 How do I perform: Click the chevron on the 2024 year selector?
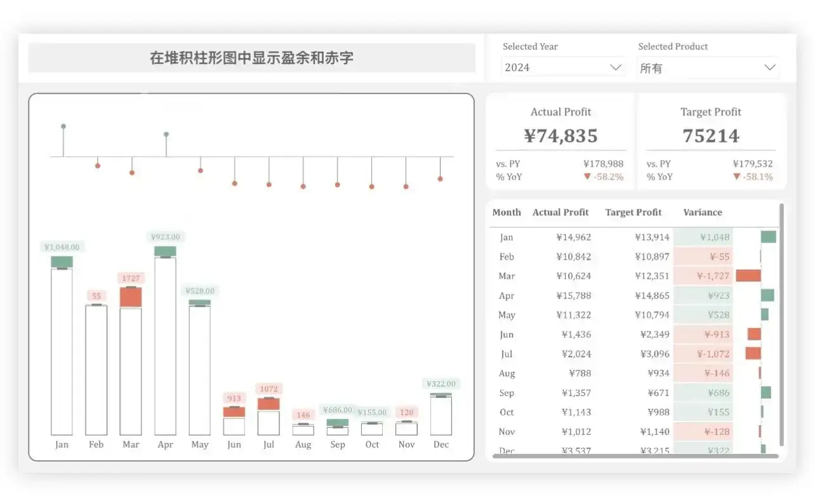[x=614, y=67]
